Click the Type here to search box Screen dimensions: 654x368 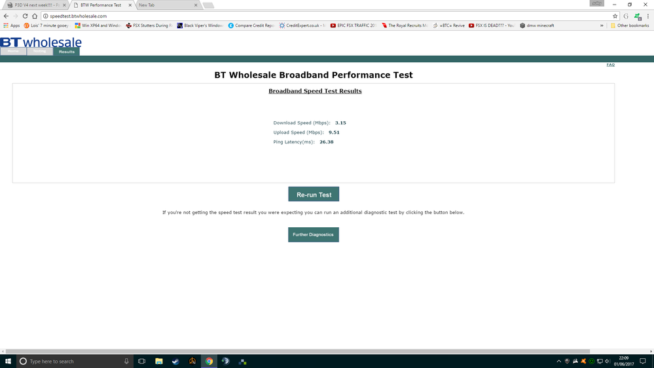click(75, 361)
